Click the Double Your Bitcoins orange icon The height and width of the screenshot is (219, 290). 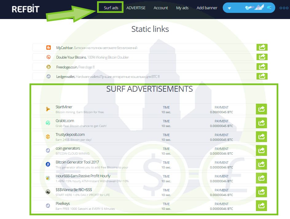[x=49, y=57]
